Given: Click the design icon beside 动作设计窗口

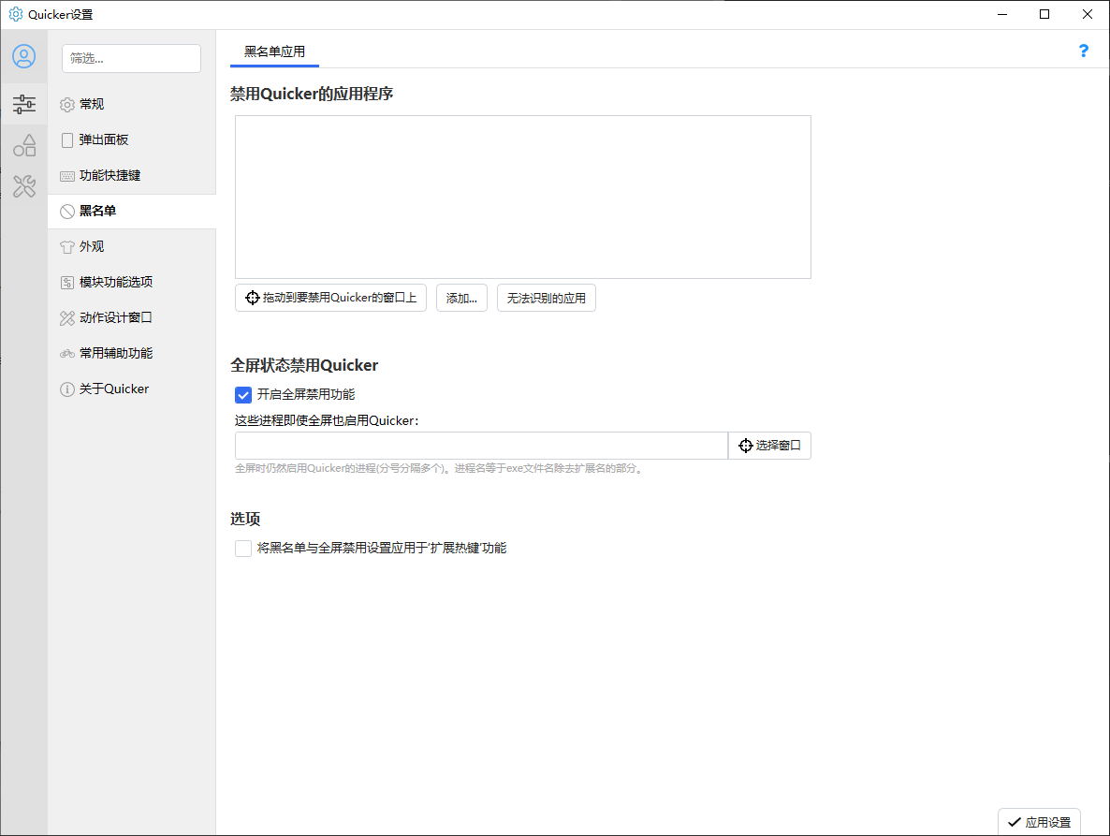Looking at the screenshot, I should tap(67, 318).
